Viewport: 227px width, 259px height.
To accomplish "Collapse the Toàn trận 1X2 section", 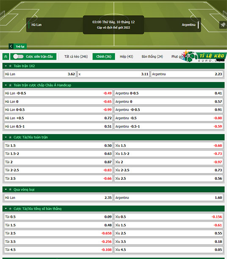I will point(6,66).
